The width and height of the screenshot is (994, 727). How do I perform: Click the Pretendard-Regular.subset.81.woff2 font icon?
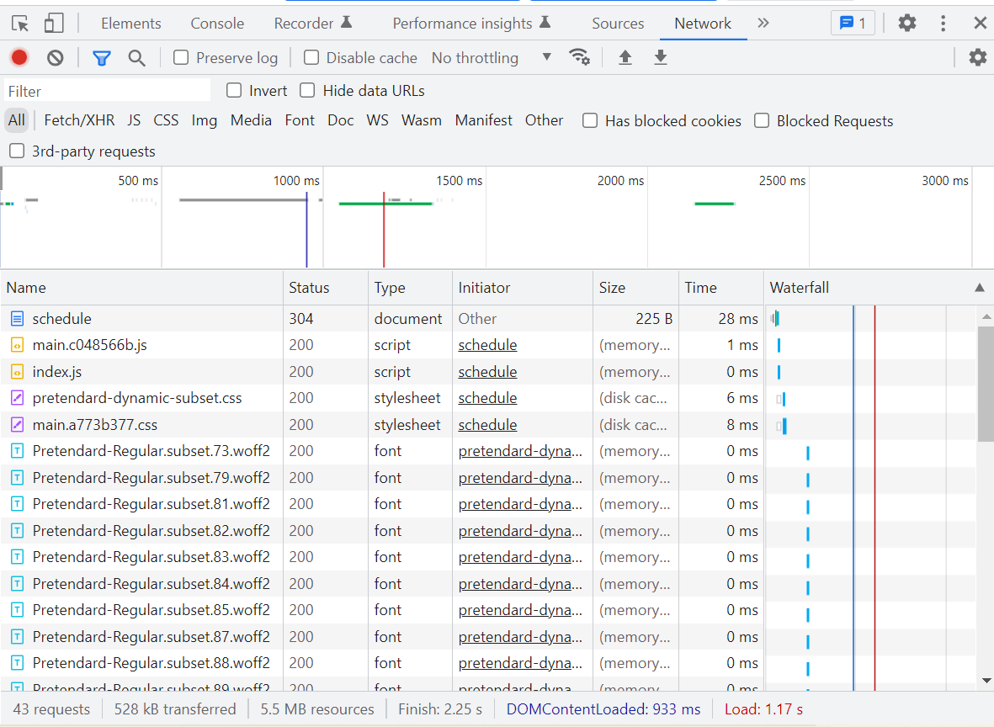coord(17,504)
